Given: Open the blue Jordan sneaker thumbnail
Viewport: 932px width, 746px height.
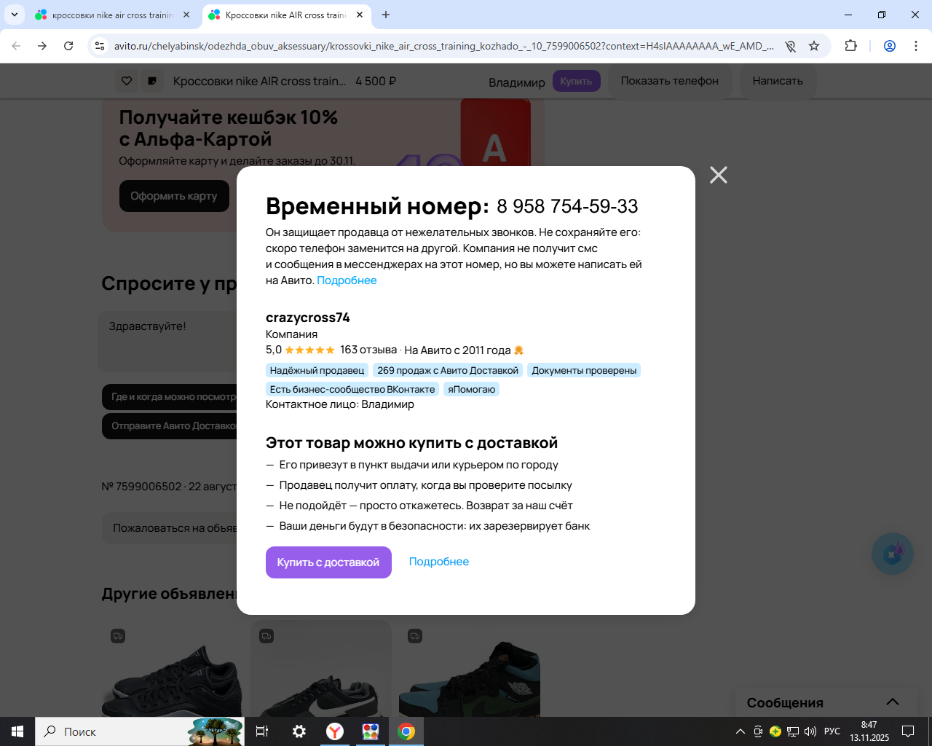Looking at the screenshot, I should [470, 669].
